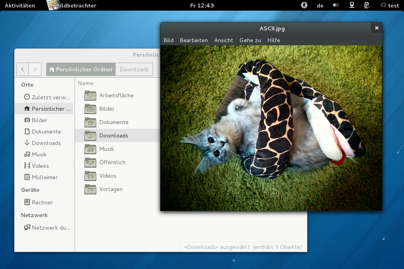404x269 pixels.
Task: Open the Videos folder icon in file list
Action: click(90, 176)
